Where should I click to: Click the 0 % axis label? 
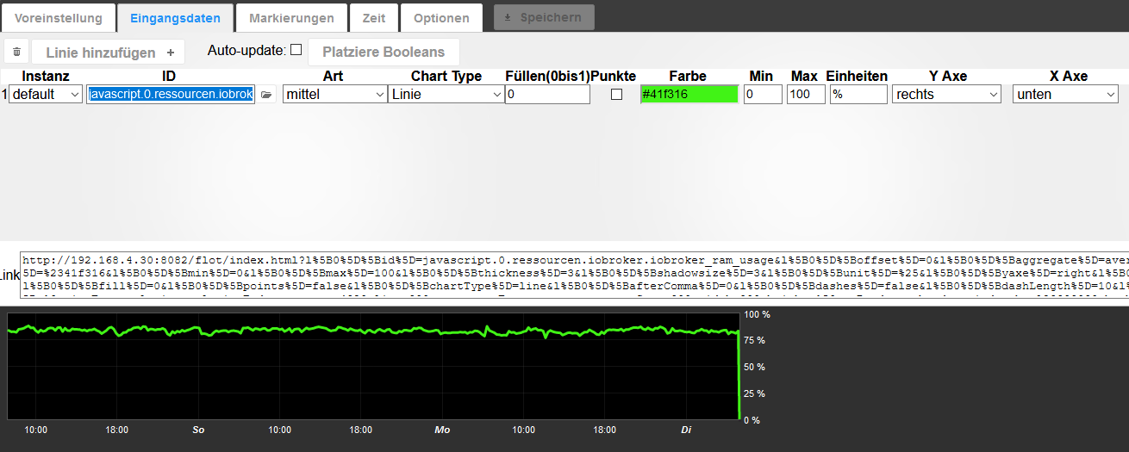point(752,420)
